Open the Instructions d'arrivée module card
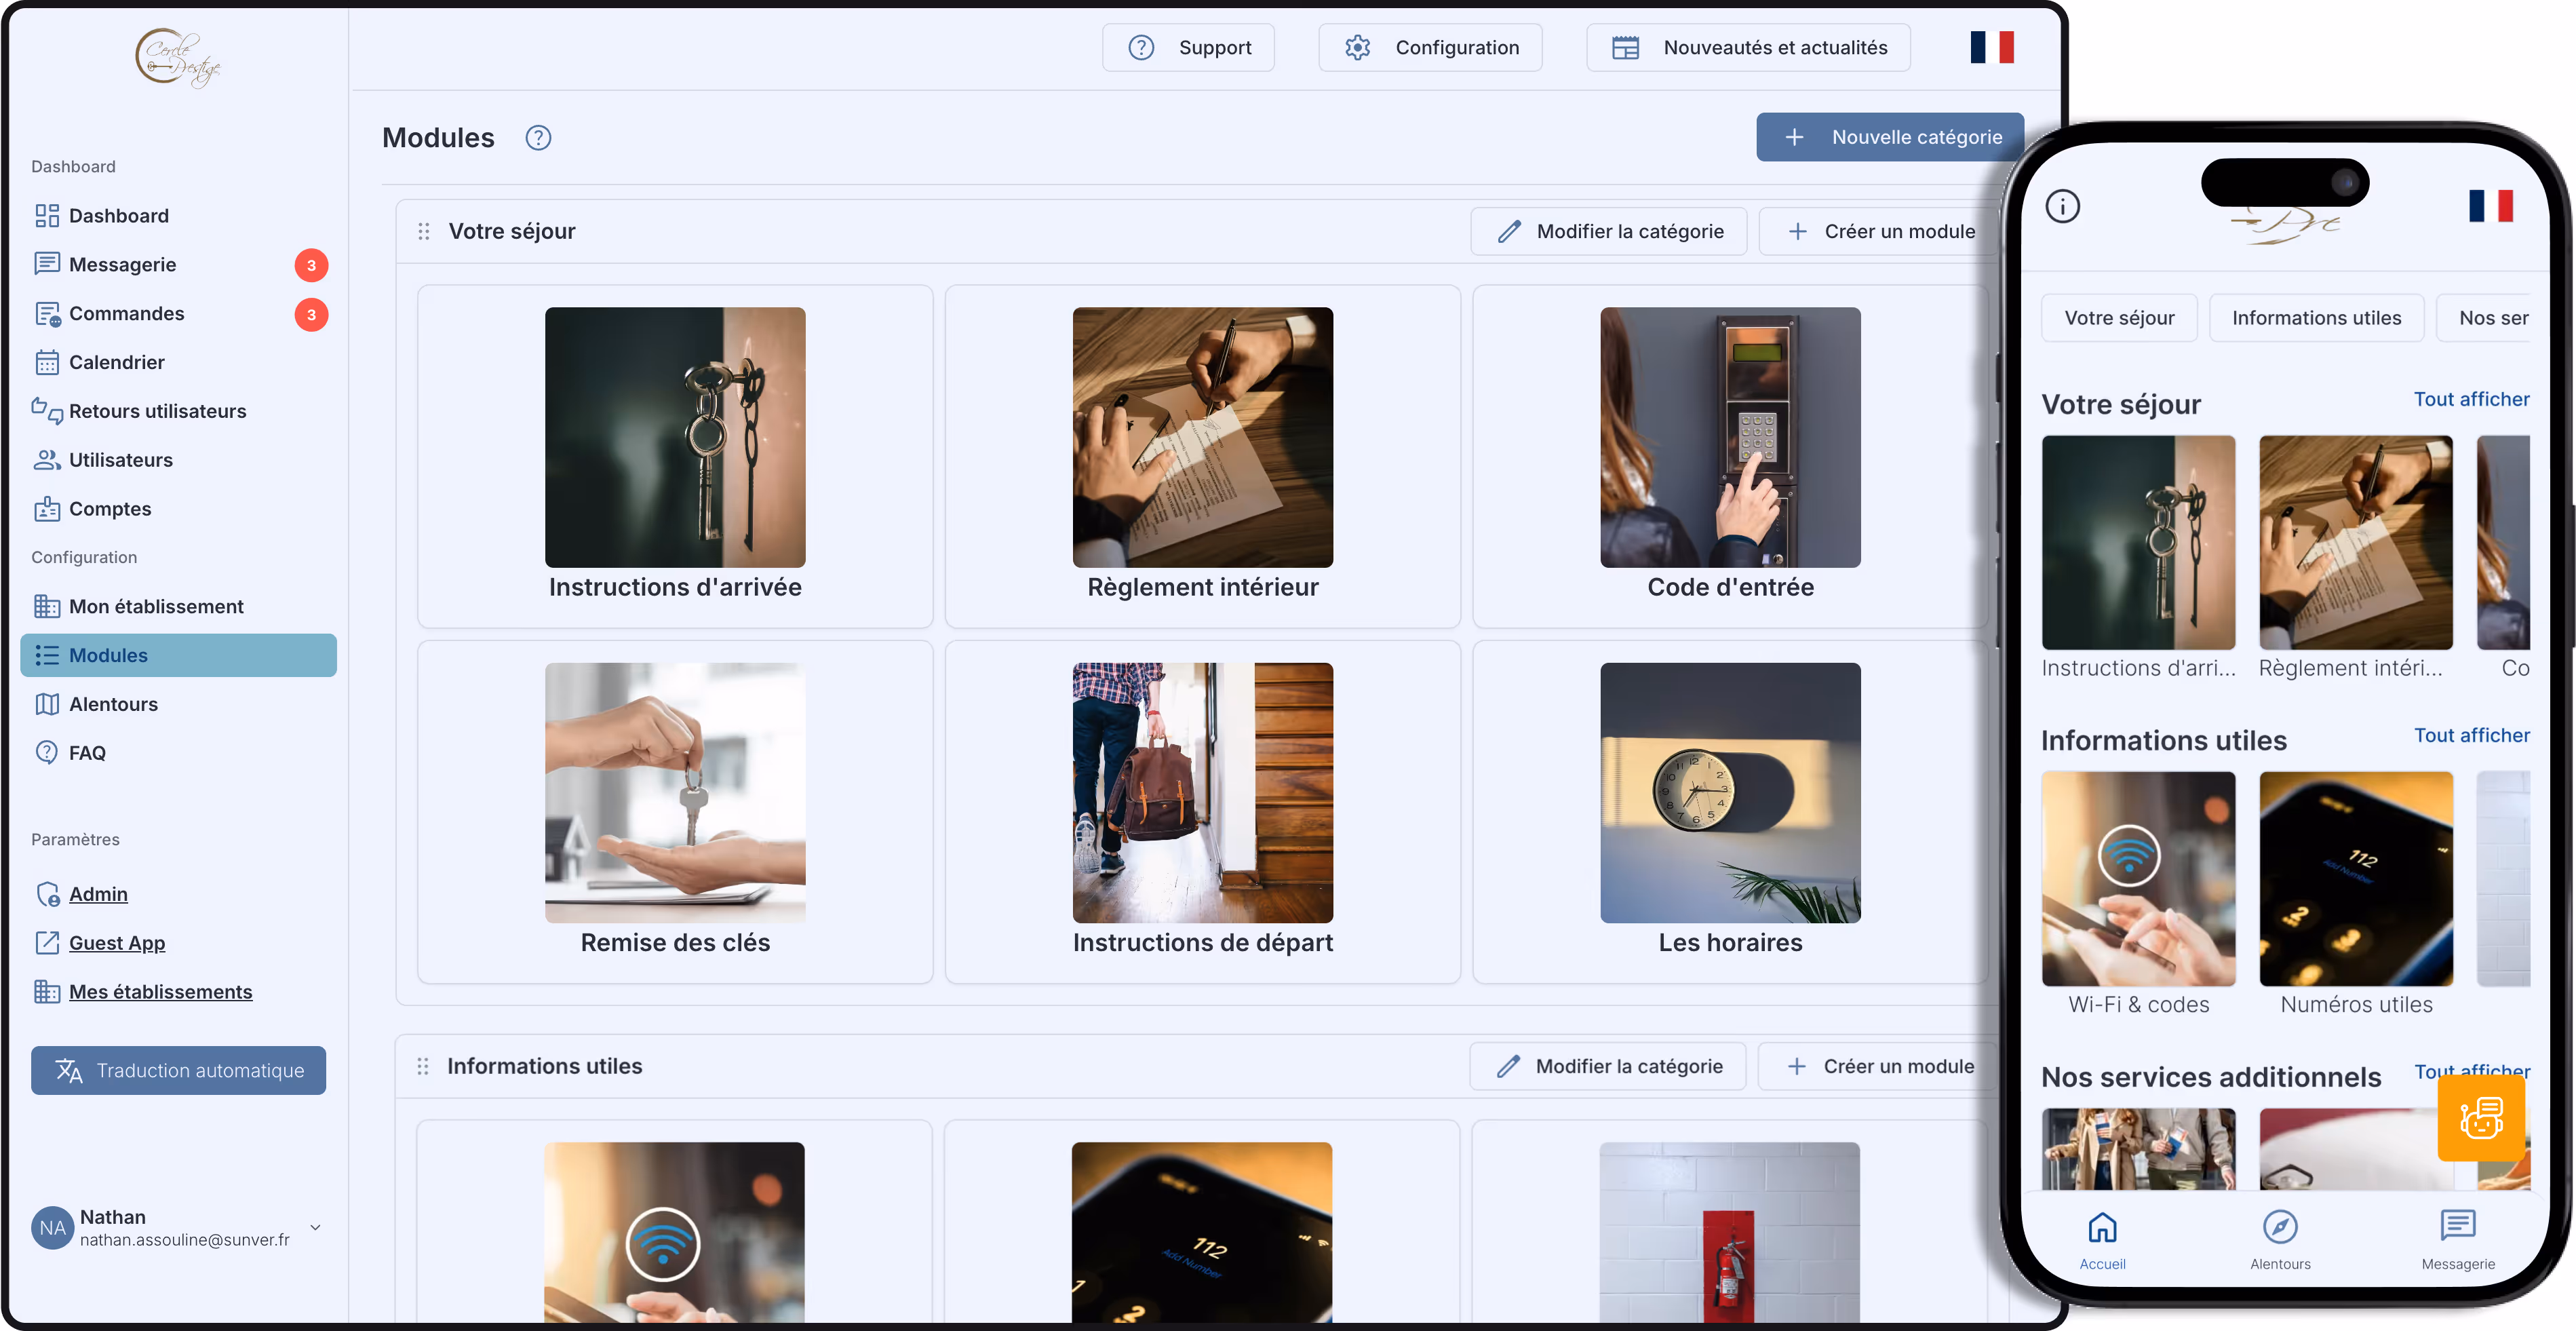Screen dimensions: 2576x1331 [x=675, y=456]
